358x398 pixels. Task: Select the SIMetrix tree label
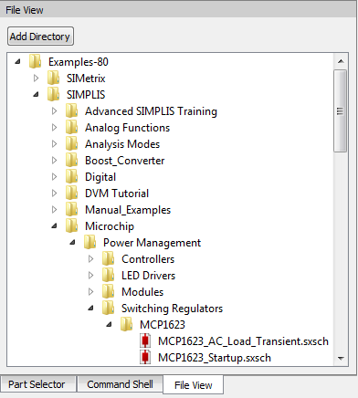point(86,79)
